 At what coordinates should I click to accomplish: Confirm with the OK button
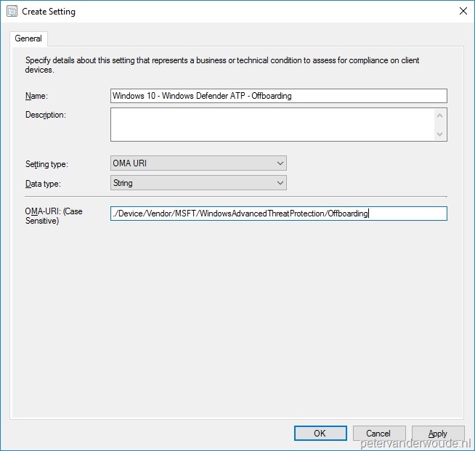coord(320,433)
